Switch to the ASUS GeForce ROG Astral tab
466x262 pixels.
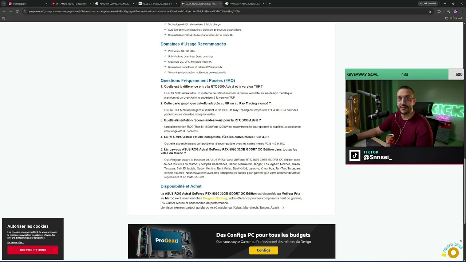158,4
